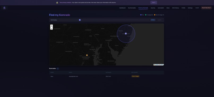The image size is (214, 97).
Task: Open the Inbox
Action: (x=168, y=8)
